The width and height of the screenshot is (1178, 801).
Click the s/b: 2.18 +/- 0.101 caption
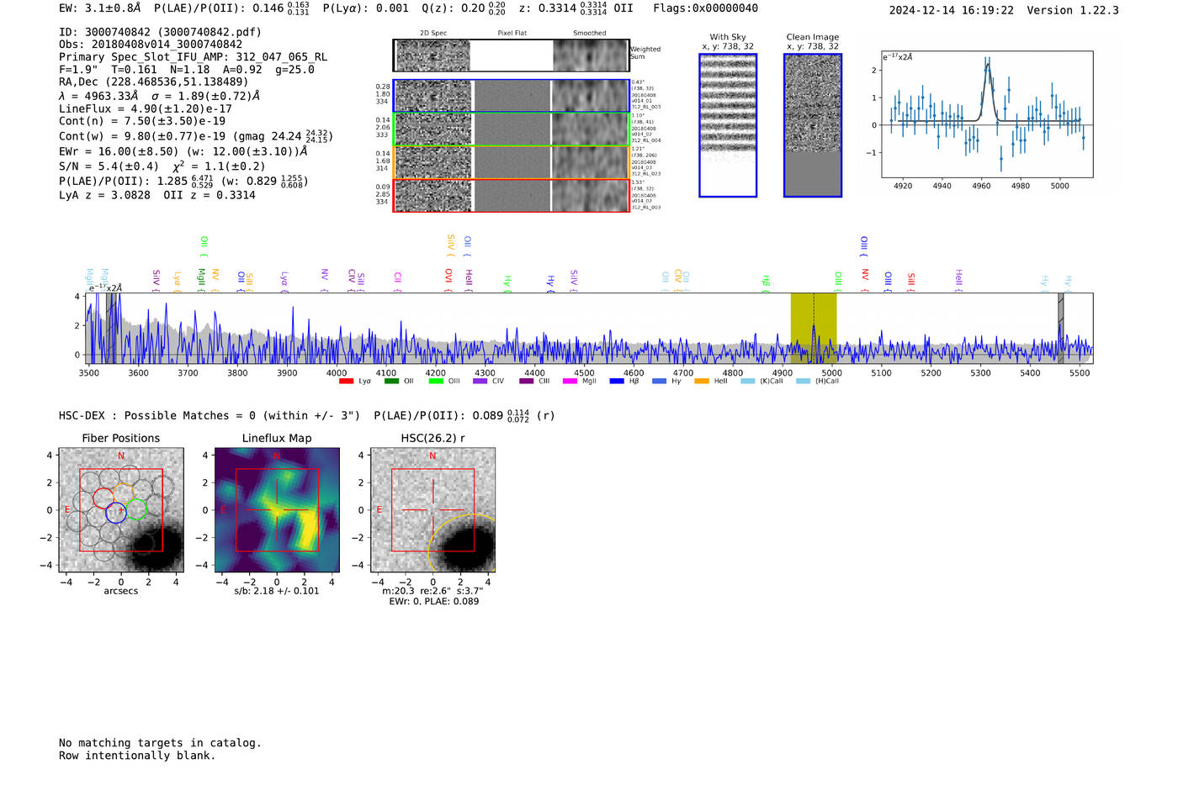[277, 591]
